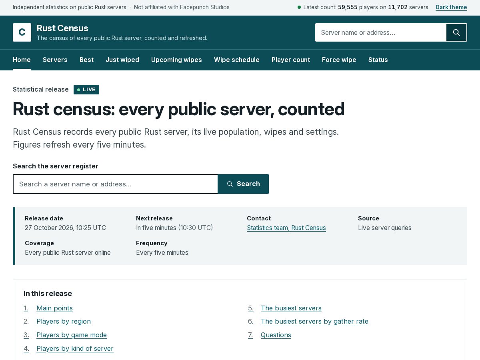
Task: Jump to Players by region section
Action: click(x=64, y=321)
